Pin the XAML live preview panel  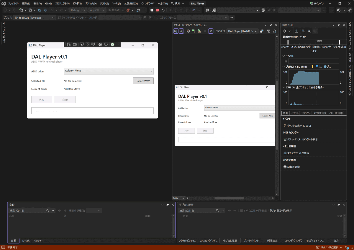271,25
